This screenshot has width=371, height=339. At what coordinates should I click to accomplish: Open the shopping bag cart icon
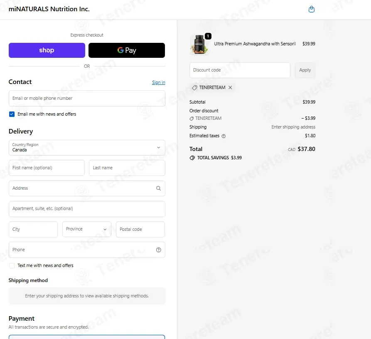[x=311, y=9]
